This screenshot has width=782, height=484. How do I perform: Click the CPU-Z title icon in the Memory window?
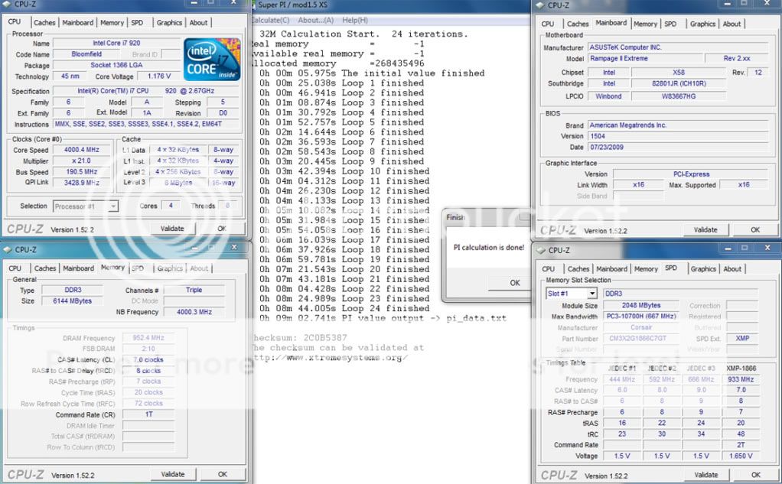(x=8, y=250)
